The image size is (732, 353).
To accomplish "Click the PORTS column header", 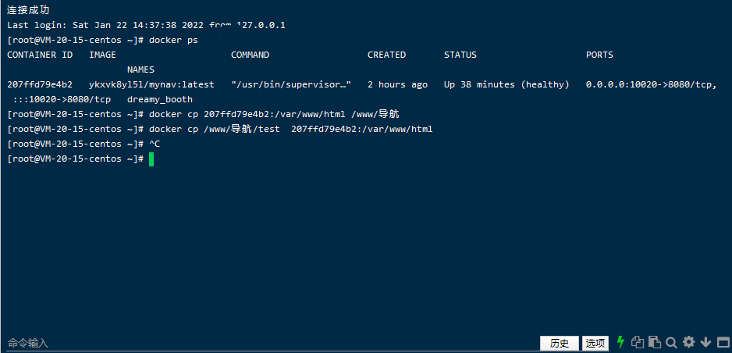I will click(599, 55).
